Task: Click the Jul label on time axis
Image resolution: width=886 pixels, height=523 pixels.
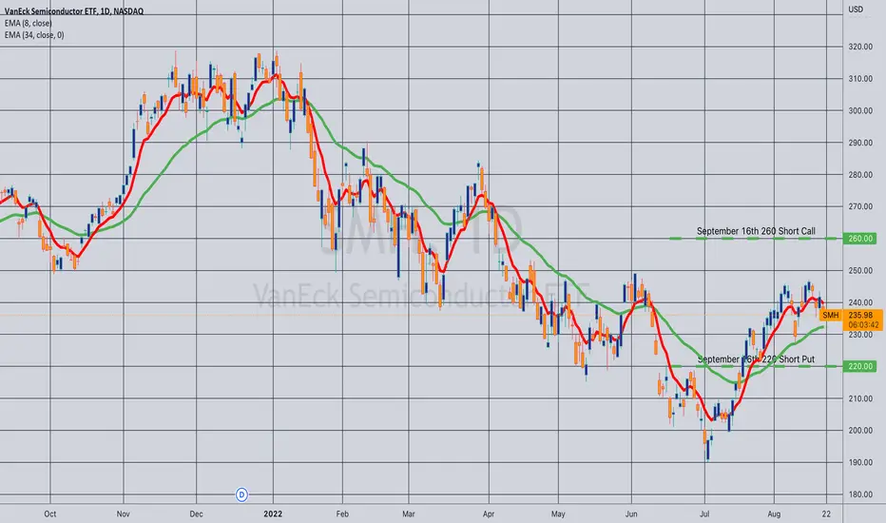Action: coord(704,513)
